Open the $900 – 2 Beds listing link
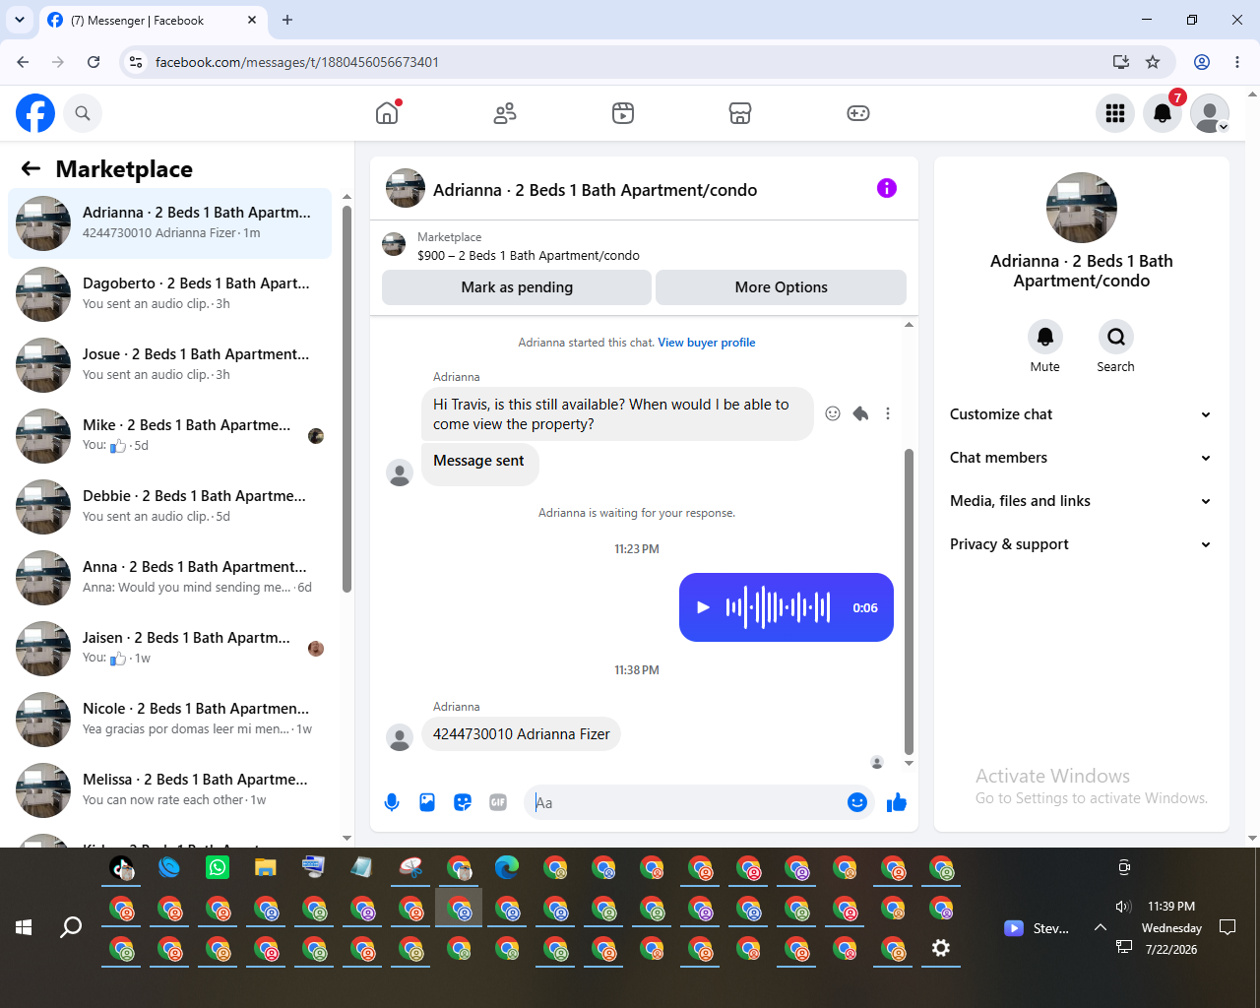Screen dimensions: 1260x1008 (529, 255)
